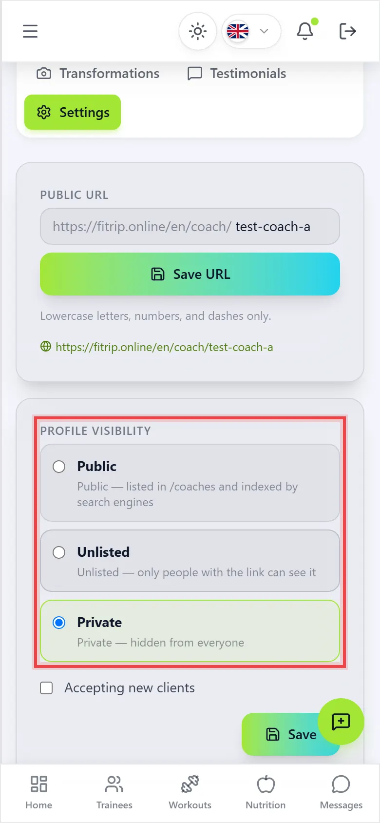This screenshot has width=380, height=823.
Task: Select the Private visibility radio button
Action: [59, 623]
